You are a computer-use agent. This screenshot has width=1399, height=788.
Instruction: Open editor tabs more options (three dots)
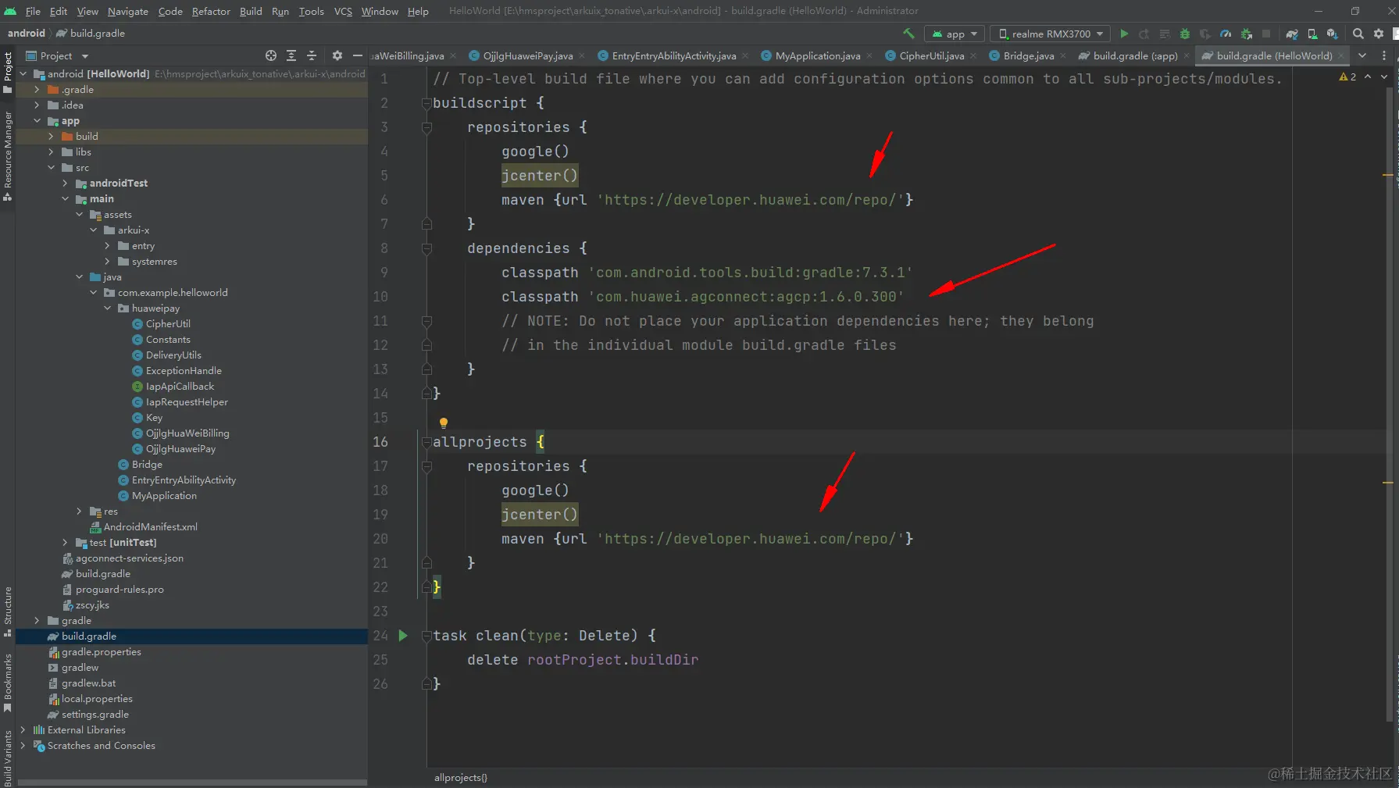pos(1384,55)
